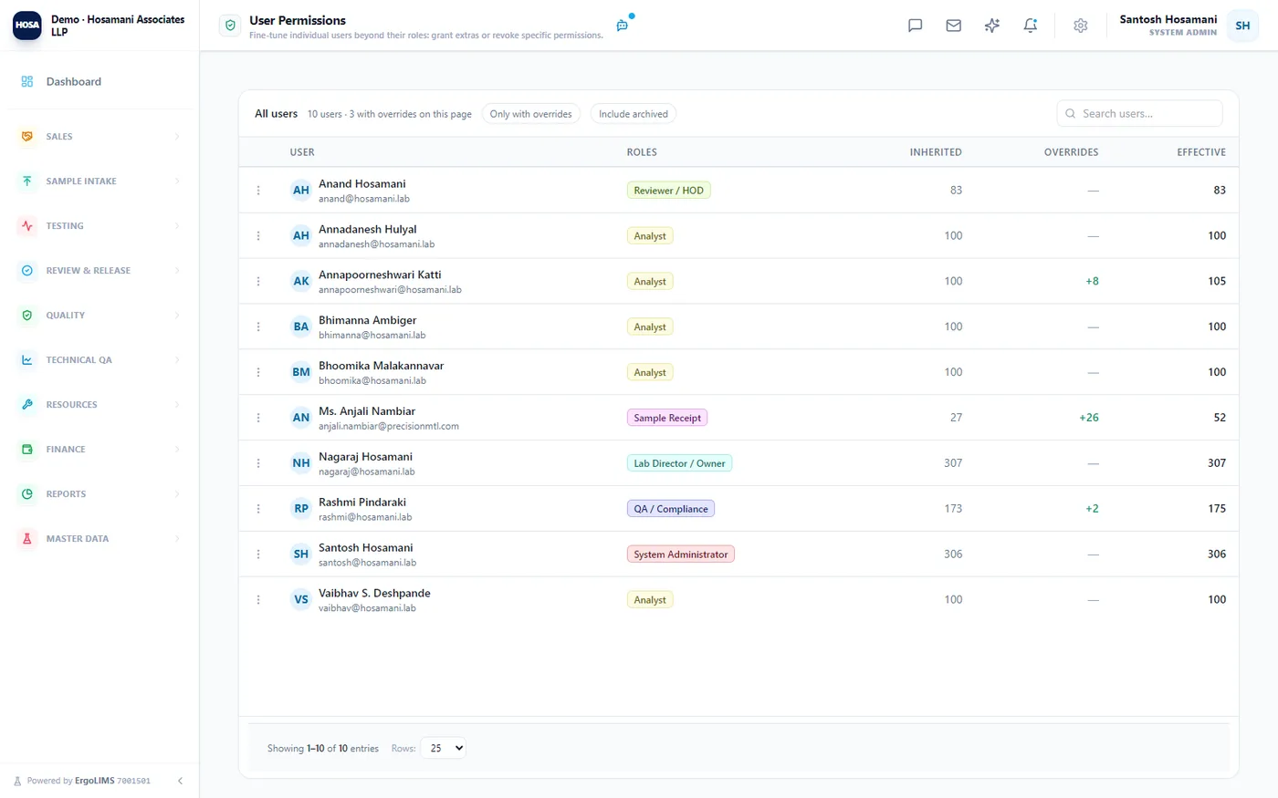This screenshot has height=798, width=1278.
Task: Click the +8 override for Annapoorneshwari Katti
Action: (1092, 281)
